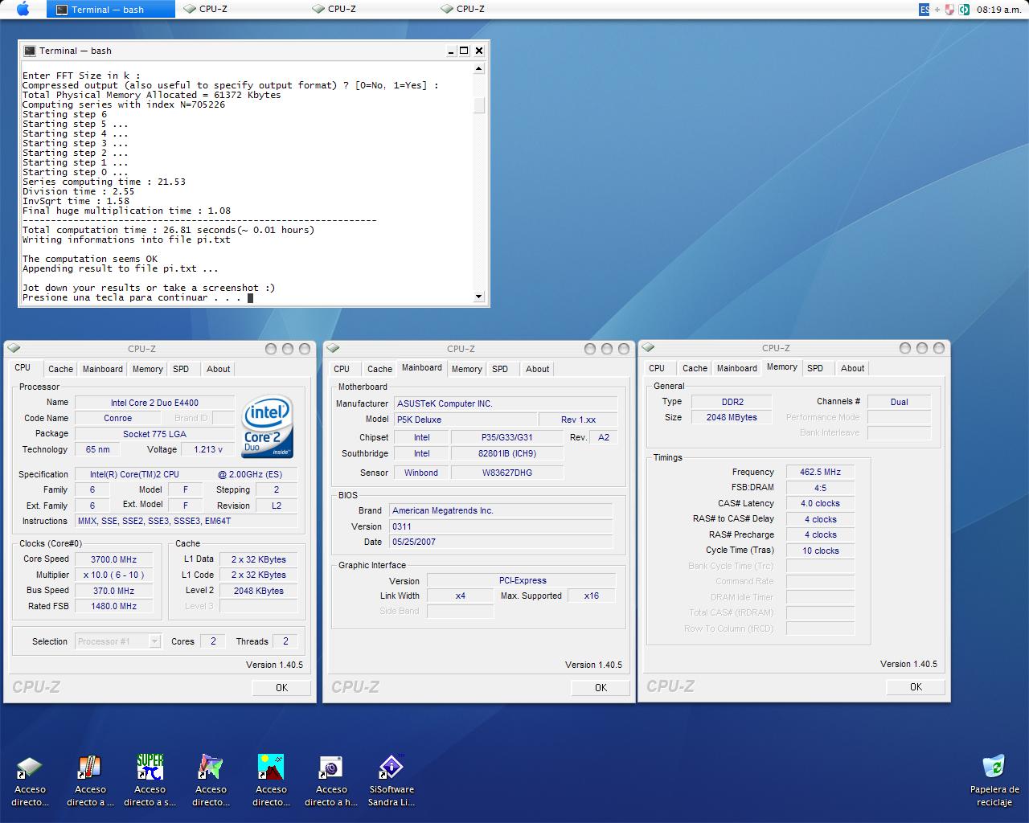Click the Chipset value P35/G33/G31
Screen dimensions: 1029x823
pos(507,437)
